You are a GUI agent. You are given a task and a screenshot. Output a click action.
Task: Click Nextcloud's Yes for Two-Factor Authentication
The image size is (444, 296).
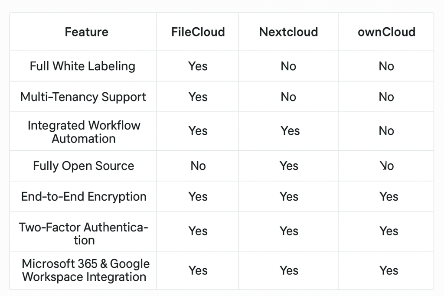pyautogui.click(x=289, y=231)
